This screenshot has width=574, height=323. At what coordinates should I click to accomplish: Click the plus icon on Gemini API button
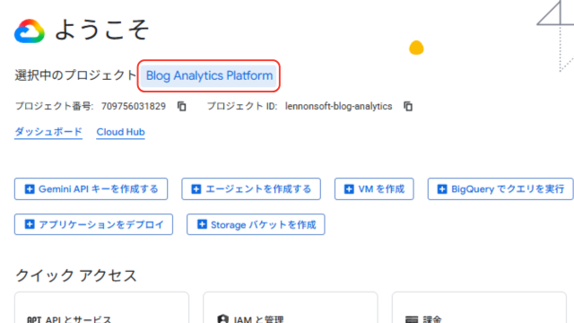click(x=30, y=189)
